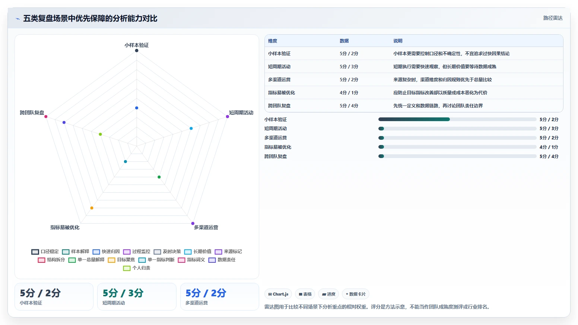Click the 进度 chip
Screen dimensions: 578x325
coord(328,294)
